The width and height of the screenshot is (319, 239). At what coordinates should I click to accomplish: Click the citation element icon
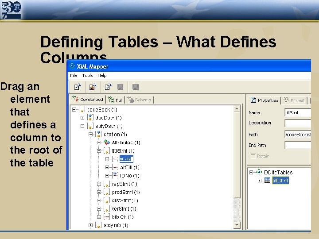click(x=98, y=135)
